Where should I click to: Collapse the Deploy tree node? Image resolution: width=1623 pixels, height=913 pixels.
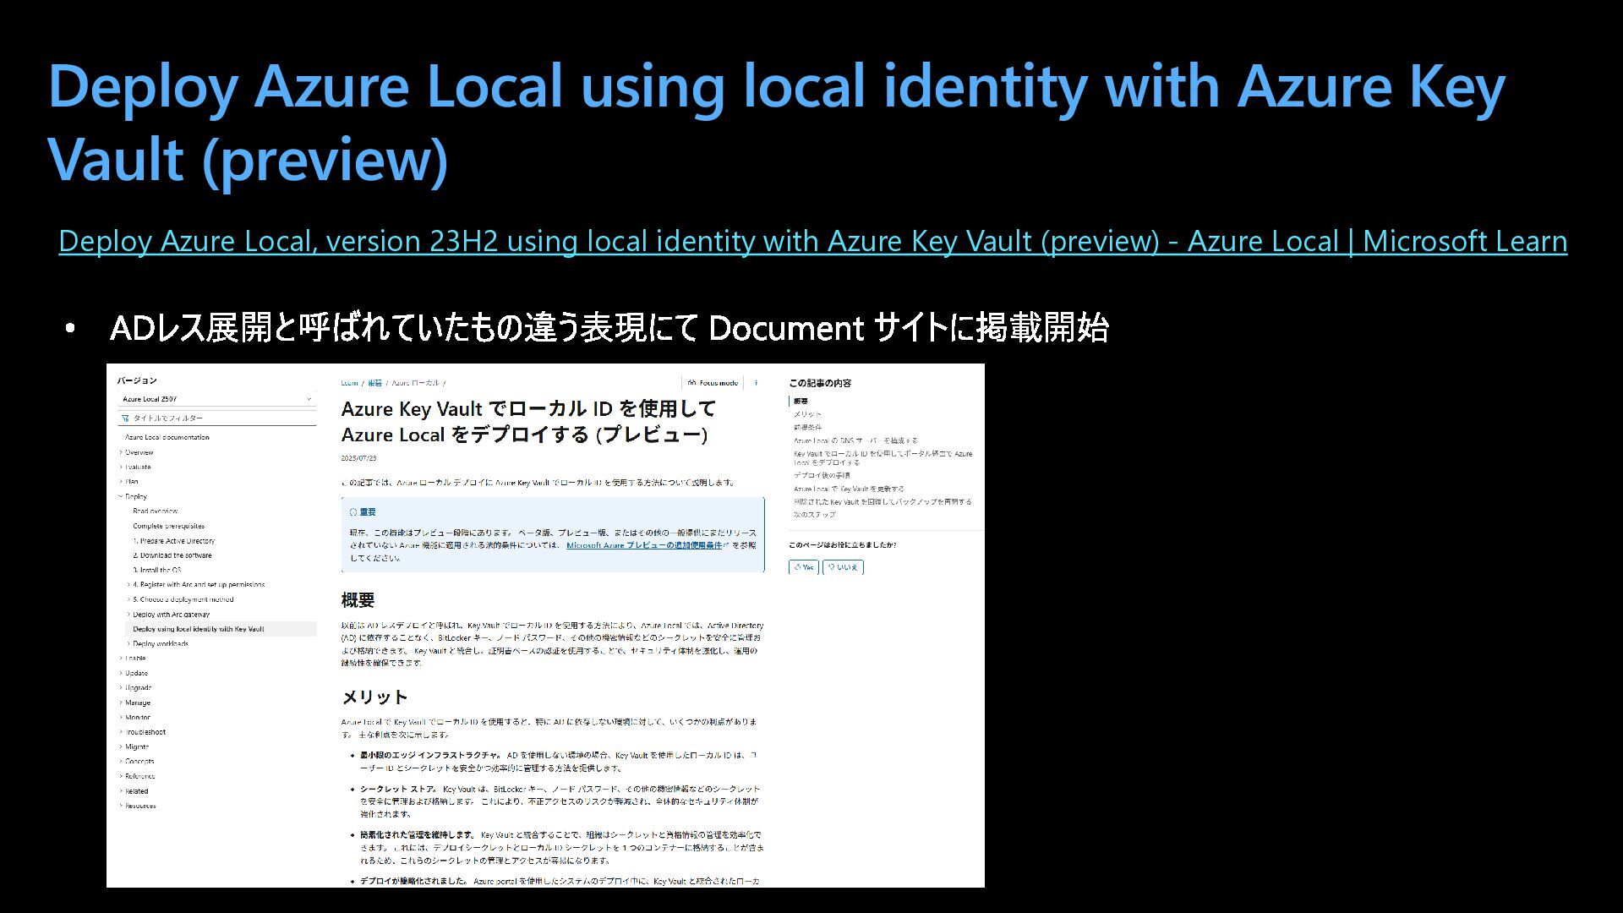133,496
